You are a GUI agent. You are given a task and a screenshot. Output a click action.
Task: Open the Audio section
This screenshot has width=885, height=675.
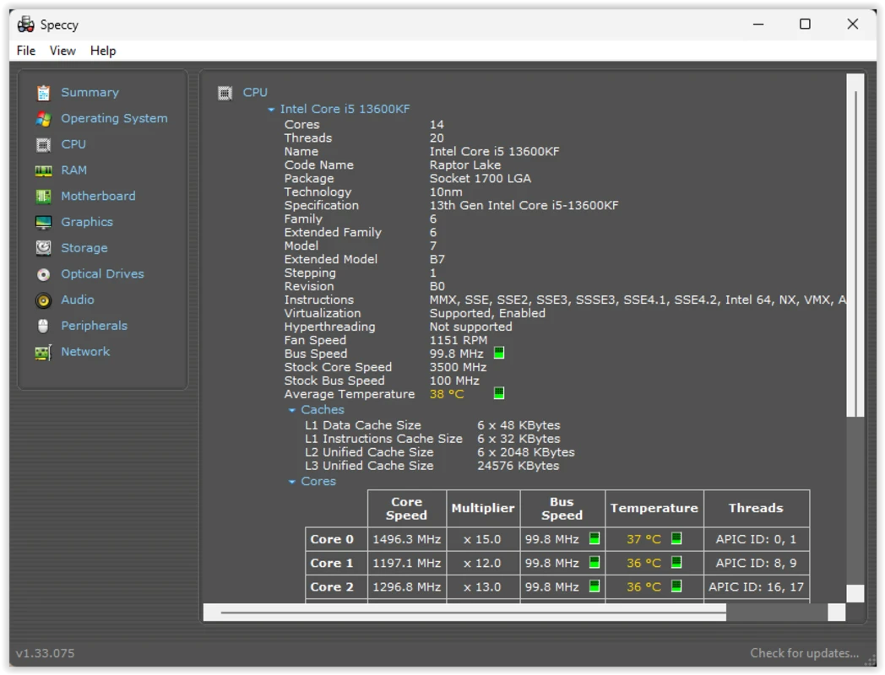[77, 300]
